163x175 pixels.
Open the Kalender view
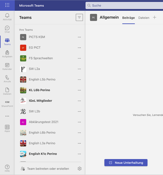tap(7, 66)
